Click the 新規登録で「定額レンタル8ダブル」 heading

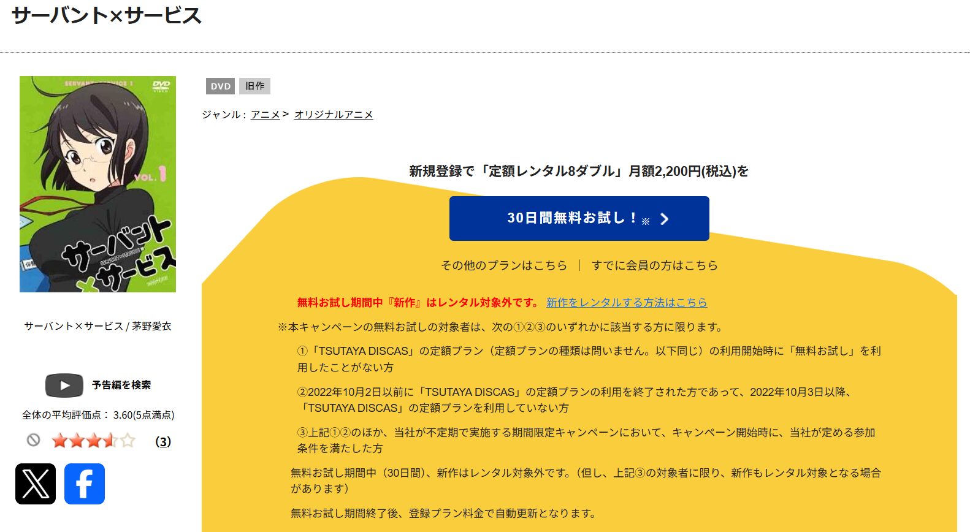point(579,171)
